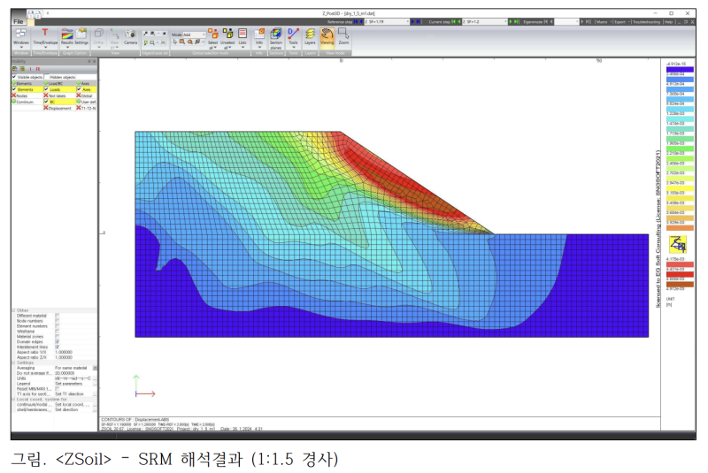Disable Domain edges checkbox

[58, 341]
